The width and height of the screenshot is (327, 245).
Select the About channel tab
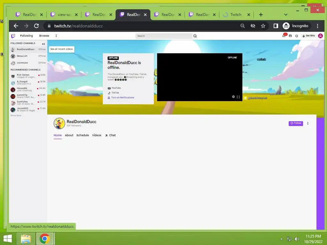pos(69,135)
